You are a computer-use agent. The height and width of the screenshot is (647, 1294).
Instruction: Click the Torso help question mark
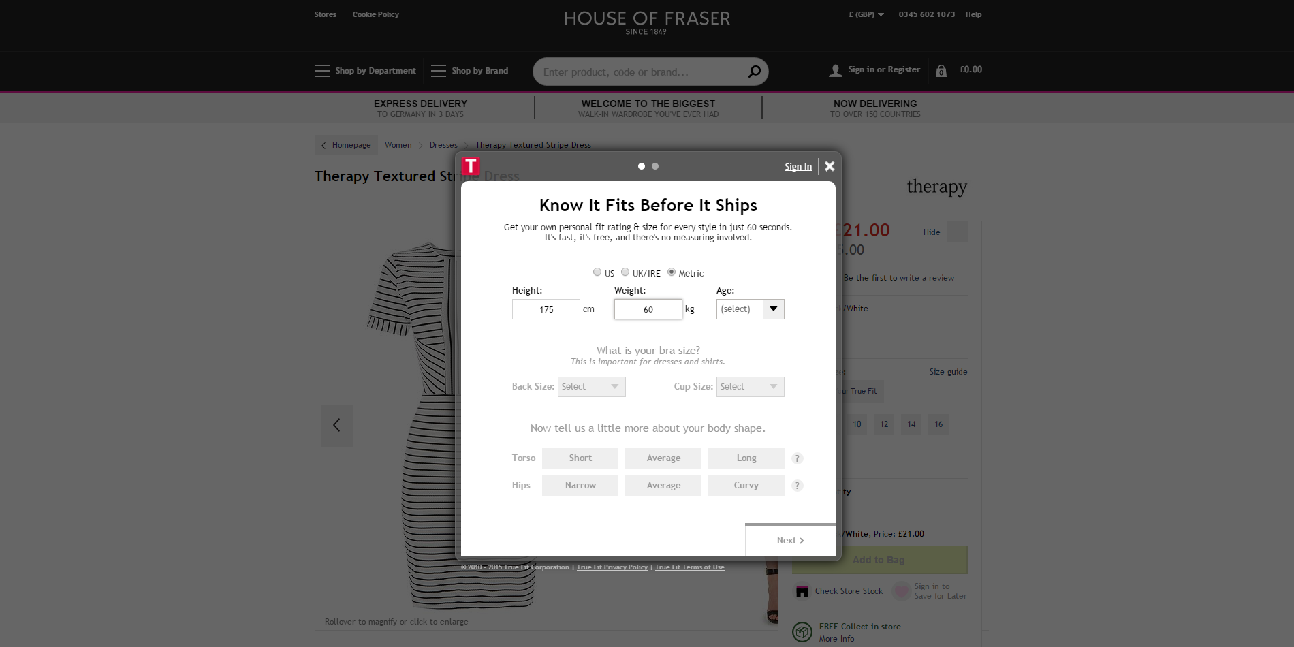click(x=798, y=458)
